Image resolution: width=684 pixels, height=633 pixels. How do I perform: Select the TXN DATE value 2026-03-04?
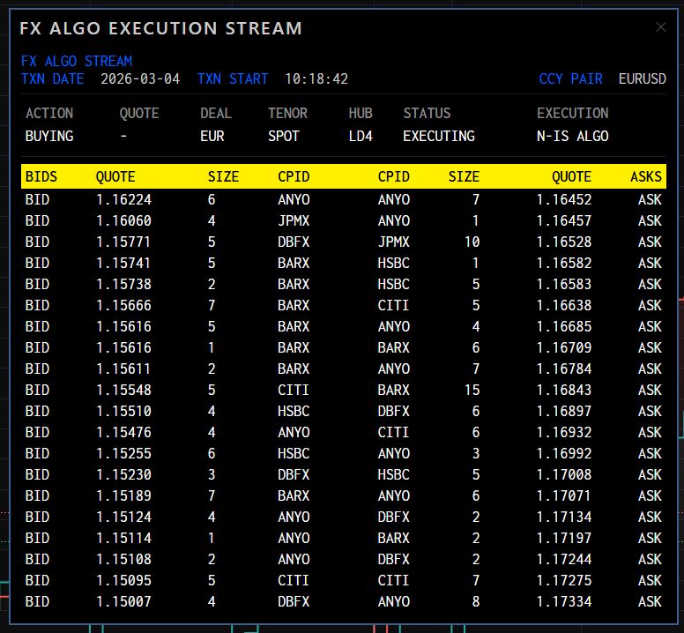tap(140, 79)
